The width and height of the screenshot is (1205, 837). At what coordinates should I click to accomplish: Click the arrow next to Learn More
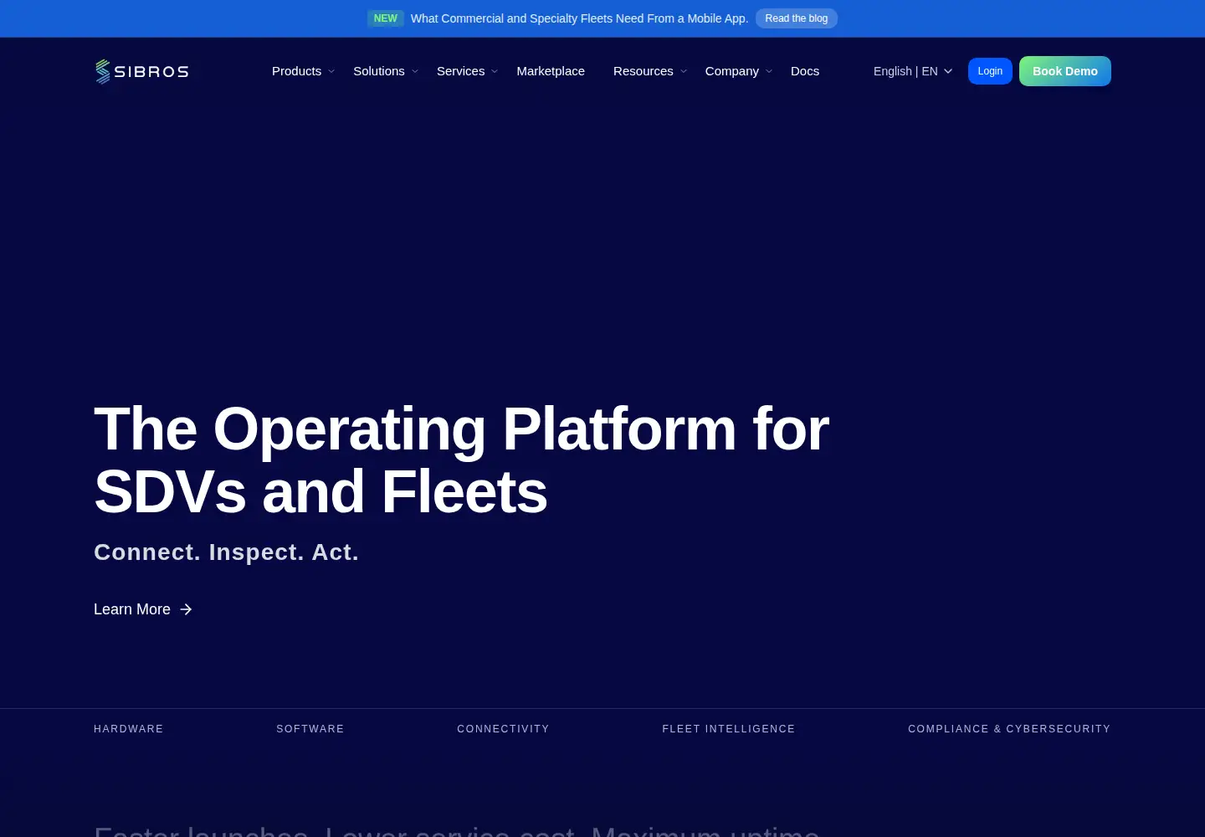coord(186,609)
